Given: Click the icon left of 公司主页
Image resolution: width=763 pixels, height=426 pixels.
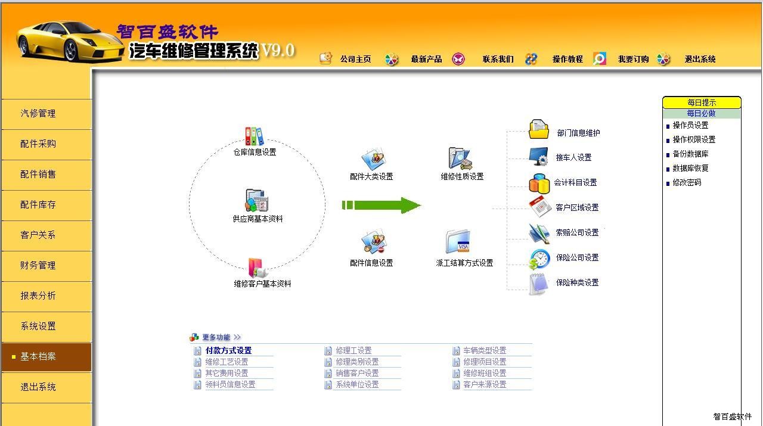Looking at the screenshot, I should tap(325, 58).
